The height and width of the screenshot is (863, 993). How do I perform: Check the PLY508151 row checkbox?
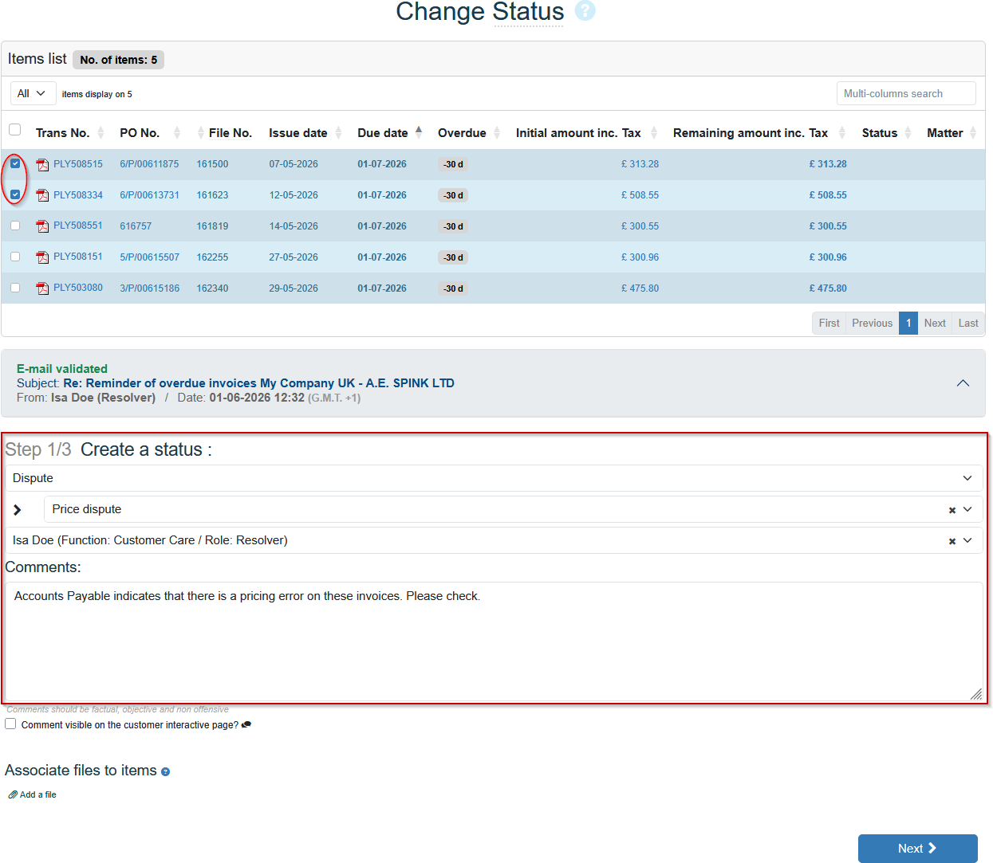pyautogui.click(x=15, y=257)
